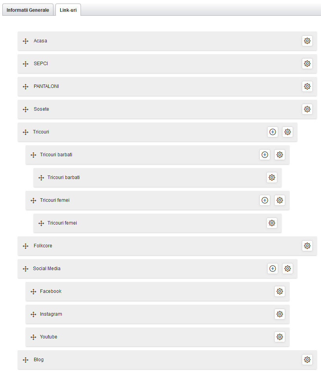Open settings gear for Facebook link
Viewport: 321px width, 373px height.
click(280, 291)
